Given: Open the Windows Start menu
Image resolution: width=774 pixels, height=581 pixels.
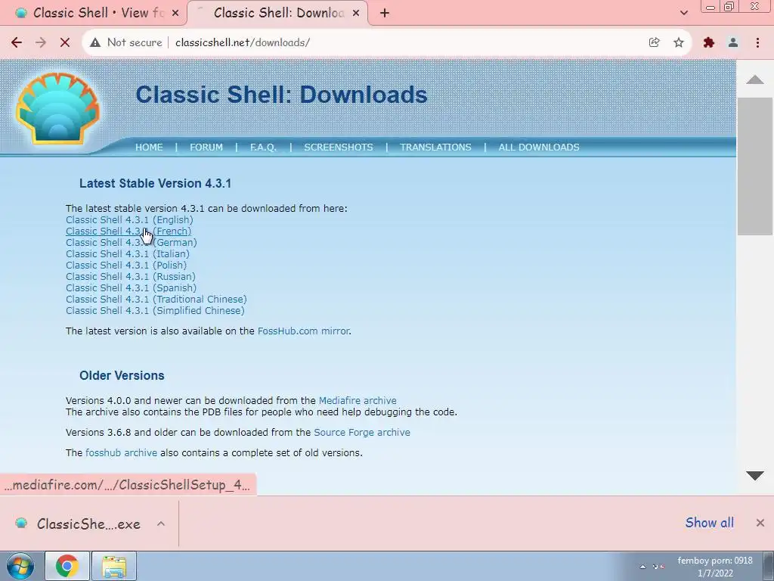Looking at the screenshot, I should point(20,566).
